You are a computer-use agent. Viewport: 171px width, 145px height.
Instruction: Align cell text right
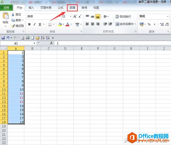click(x=98, y=24)
